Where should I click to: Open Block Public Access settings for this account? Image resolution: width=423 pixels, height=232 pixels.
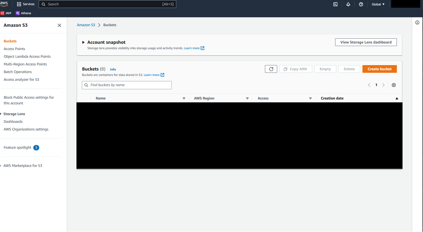tap(29, 100)
